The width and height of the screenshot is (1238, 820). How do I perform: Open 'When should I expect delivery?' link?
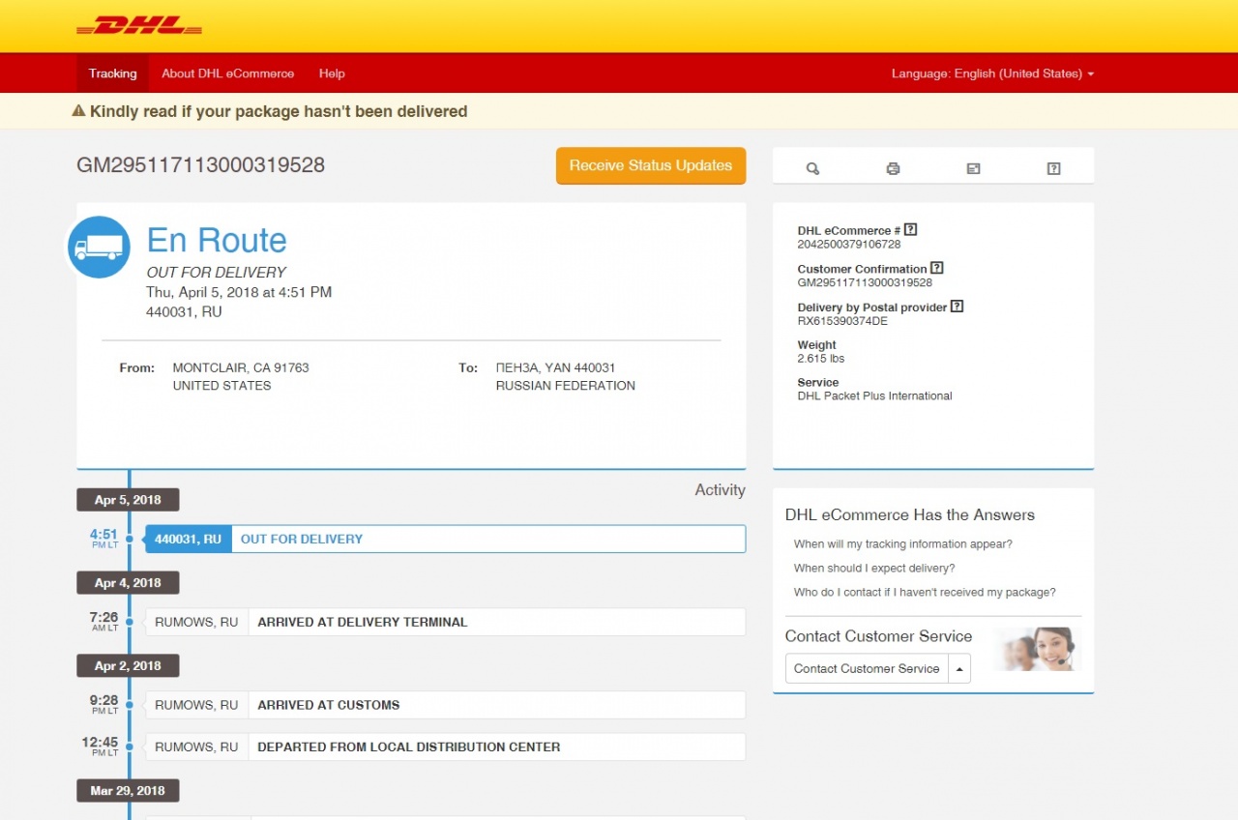click(874, 569)
